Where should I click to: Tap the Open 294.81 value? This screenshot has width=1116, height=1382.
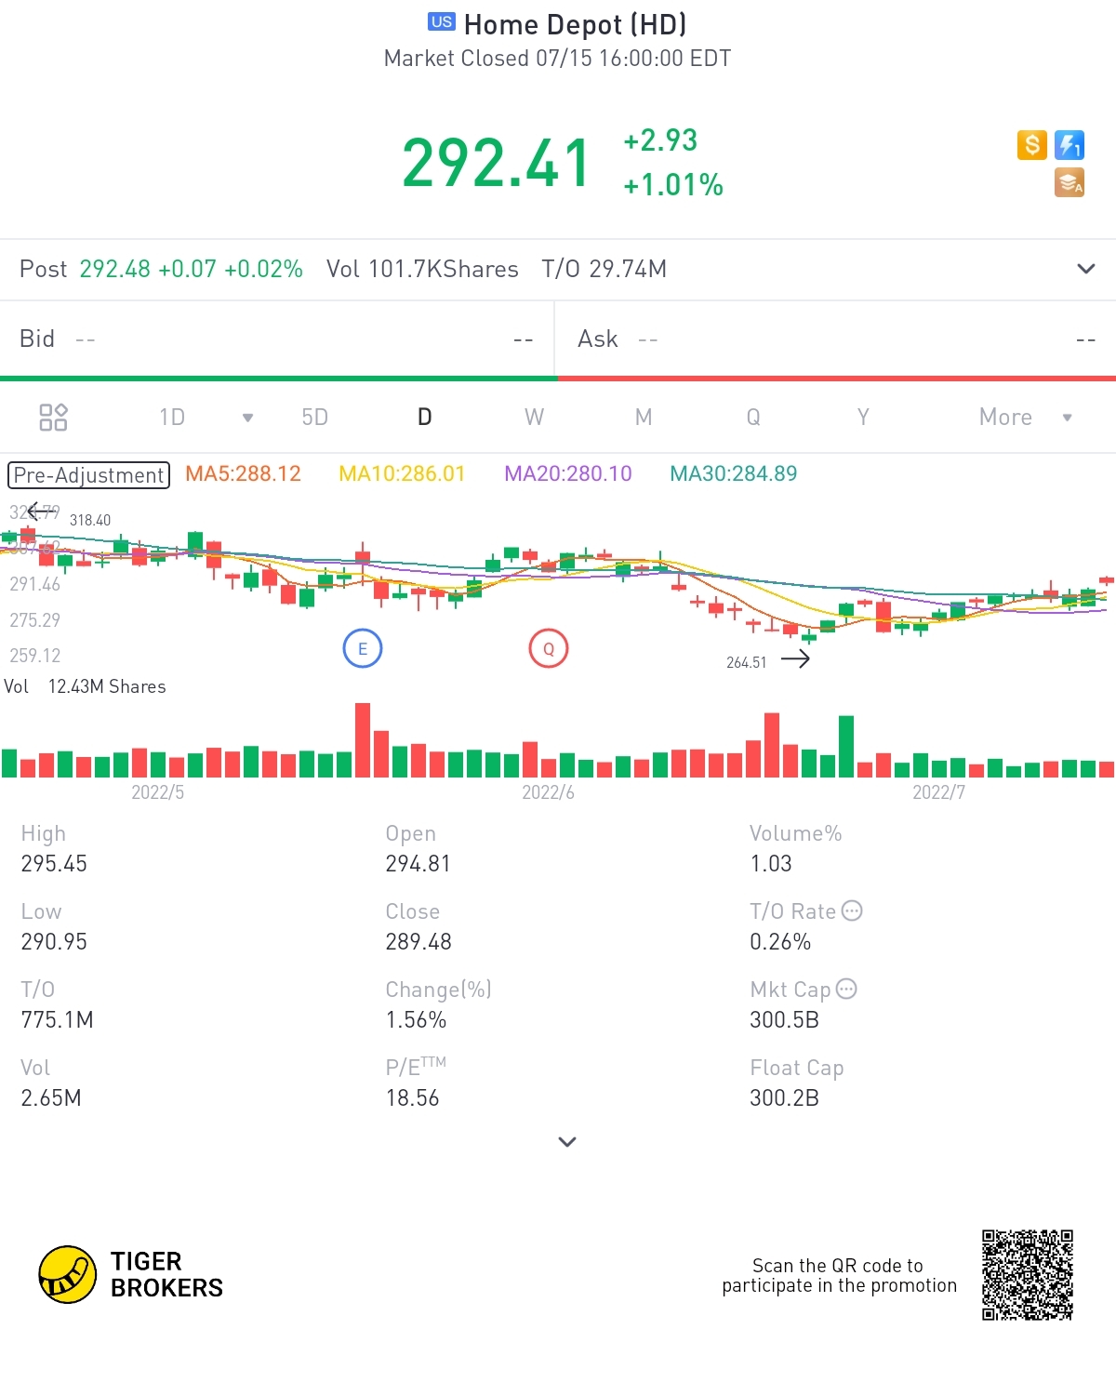coord(418,864)
